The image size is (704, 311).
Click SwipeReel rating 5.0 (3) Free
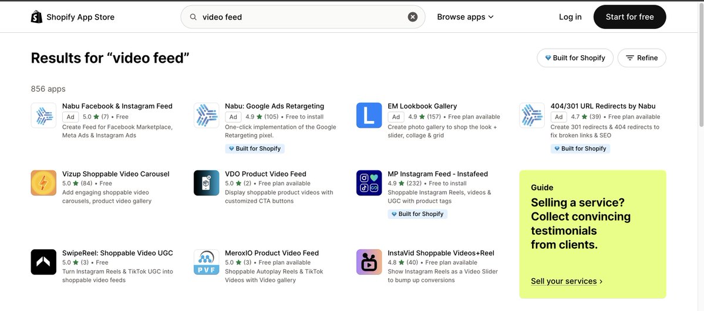point(85,262)
